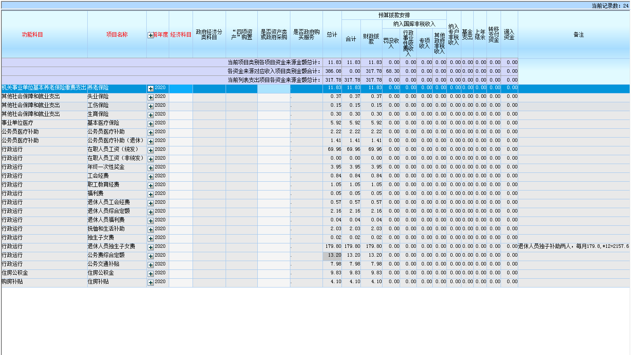Expand the 工伤保险 row using its plus box
Viewport: 631px width, 355px height.
click(x=151, y=106)
